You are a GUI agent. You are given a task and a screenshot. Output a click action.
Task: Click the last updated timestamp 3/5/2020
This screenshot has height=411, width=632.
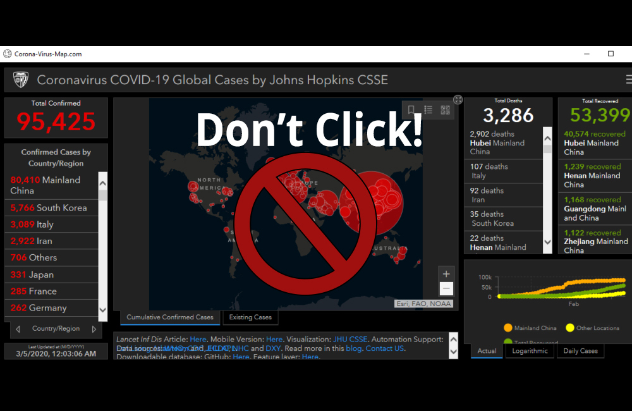coord(56,353)
